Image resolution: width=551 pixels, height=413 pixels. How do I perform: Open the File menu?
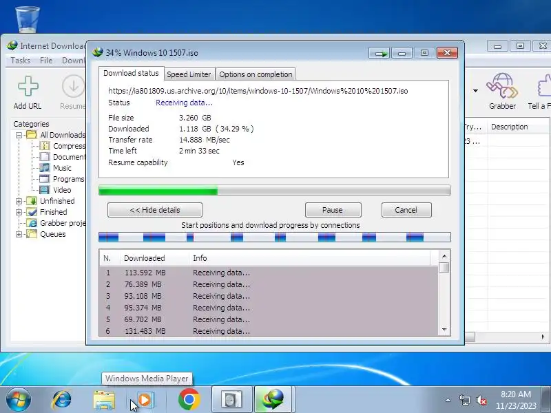pos(46,61)
